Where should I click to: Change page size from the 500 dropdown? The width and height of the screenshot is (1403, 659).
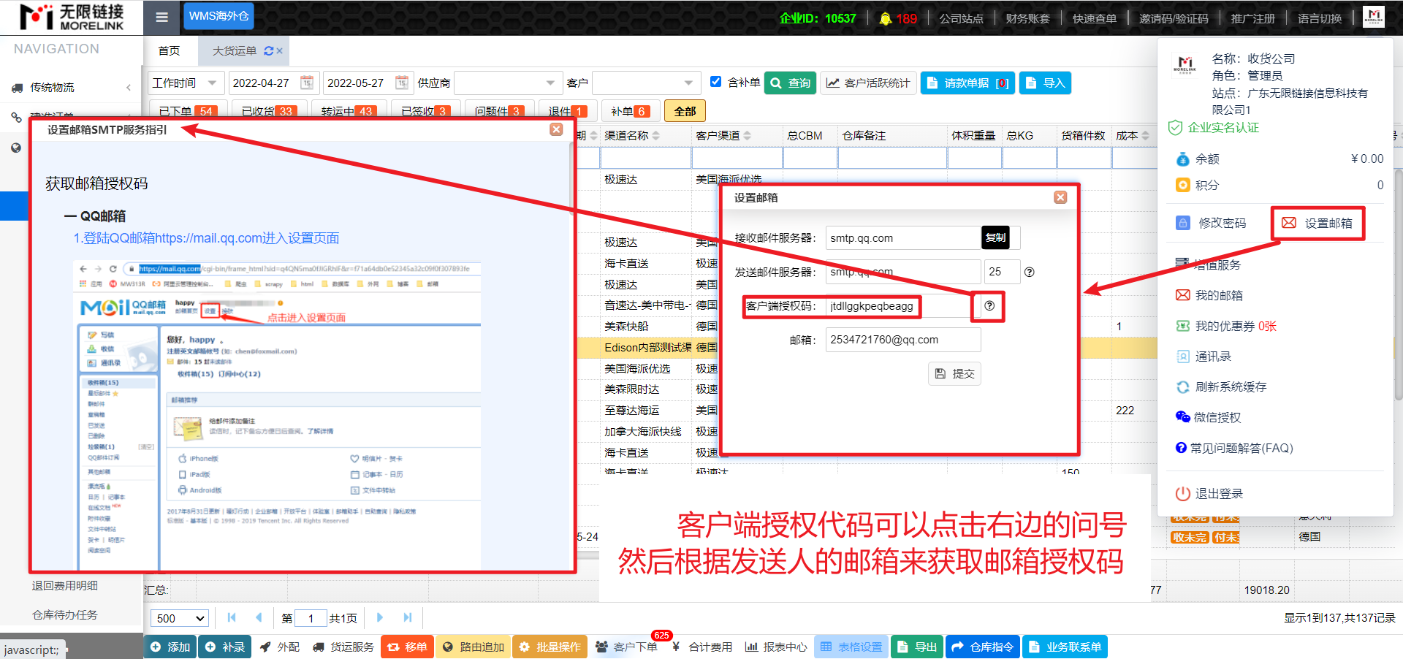pyautogui.click(x=180, y=619)
